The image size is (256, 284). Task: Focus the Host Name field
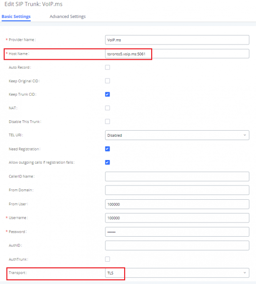177,54
